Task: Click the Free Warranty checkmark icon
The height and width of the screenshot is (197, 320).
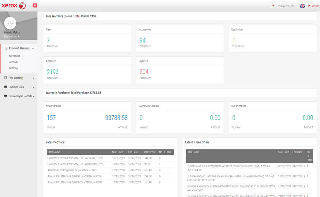Action: coord(5,78)
